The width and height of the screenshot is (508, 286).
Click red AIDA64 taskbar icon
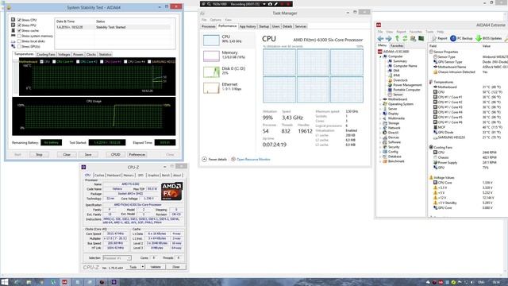click(64, 282)
